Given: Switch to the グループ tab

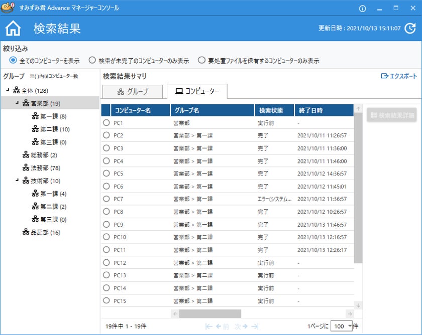Looking at the screenshot, I should click(133, 91).
